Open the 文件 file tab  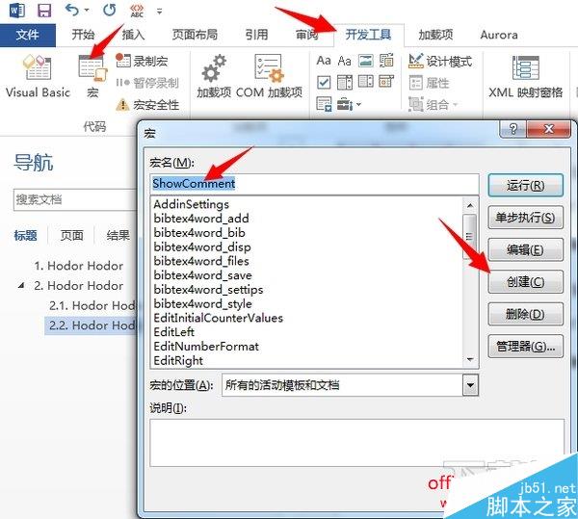28,35
